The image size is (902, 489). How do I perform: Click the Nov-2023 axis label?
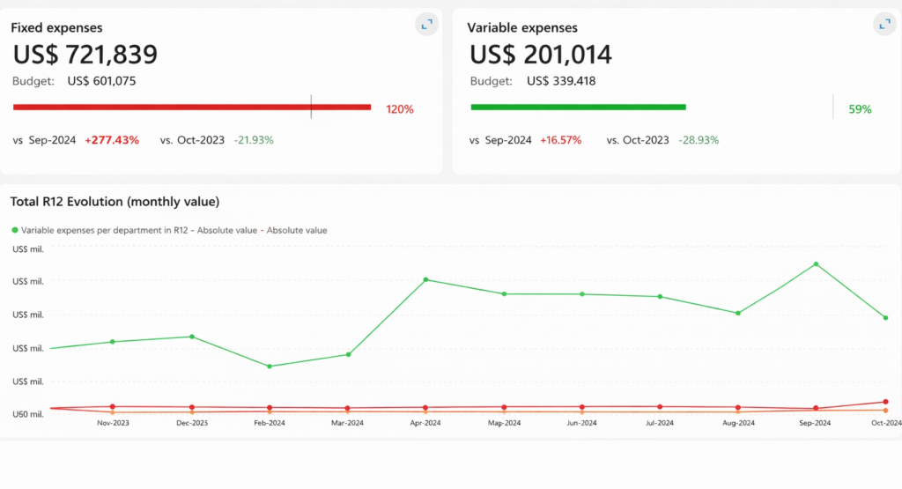[x=113, y=423]
